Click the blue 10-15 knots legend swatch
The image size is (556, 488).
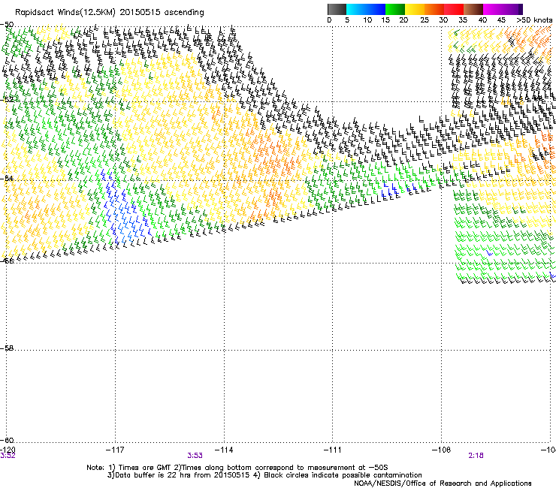click(x=375, y=9)
